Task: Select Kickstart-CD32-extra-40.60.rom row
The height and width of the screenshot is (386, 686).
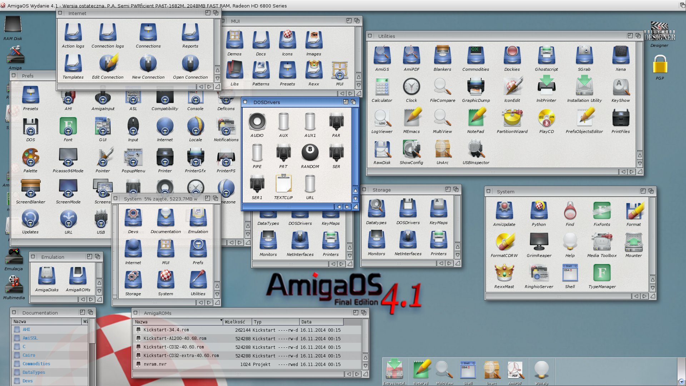Action: click(247, 356)
